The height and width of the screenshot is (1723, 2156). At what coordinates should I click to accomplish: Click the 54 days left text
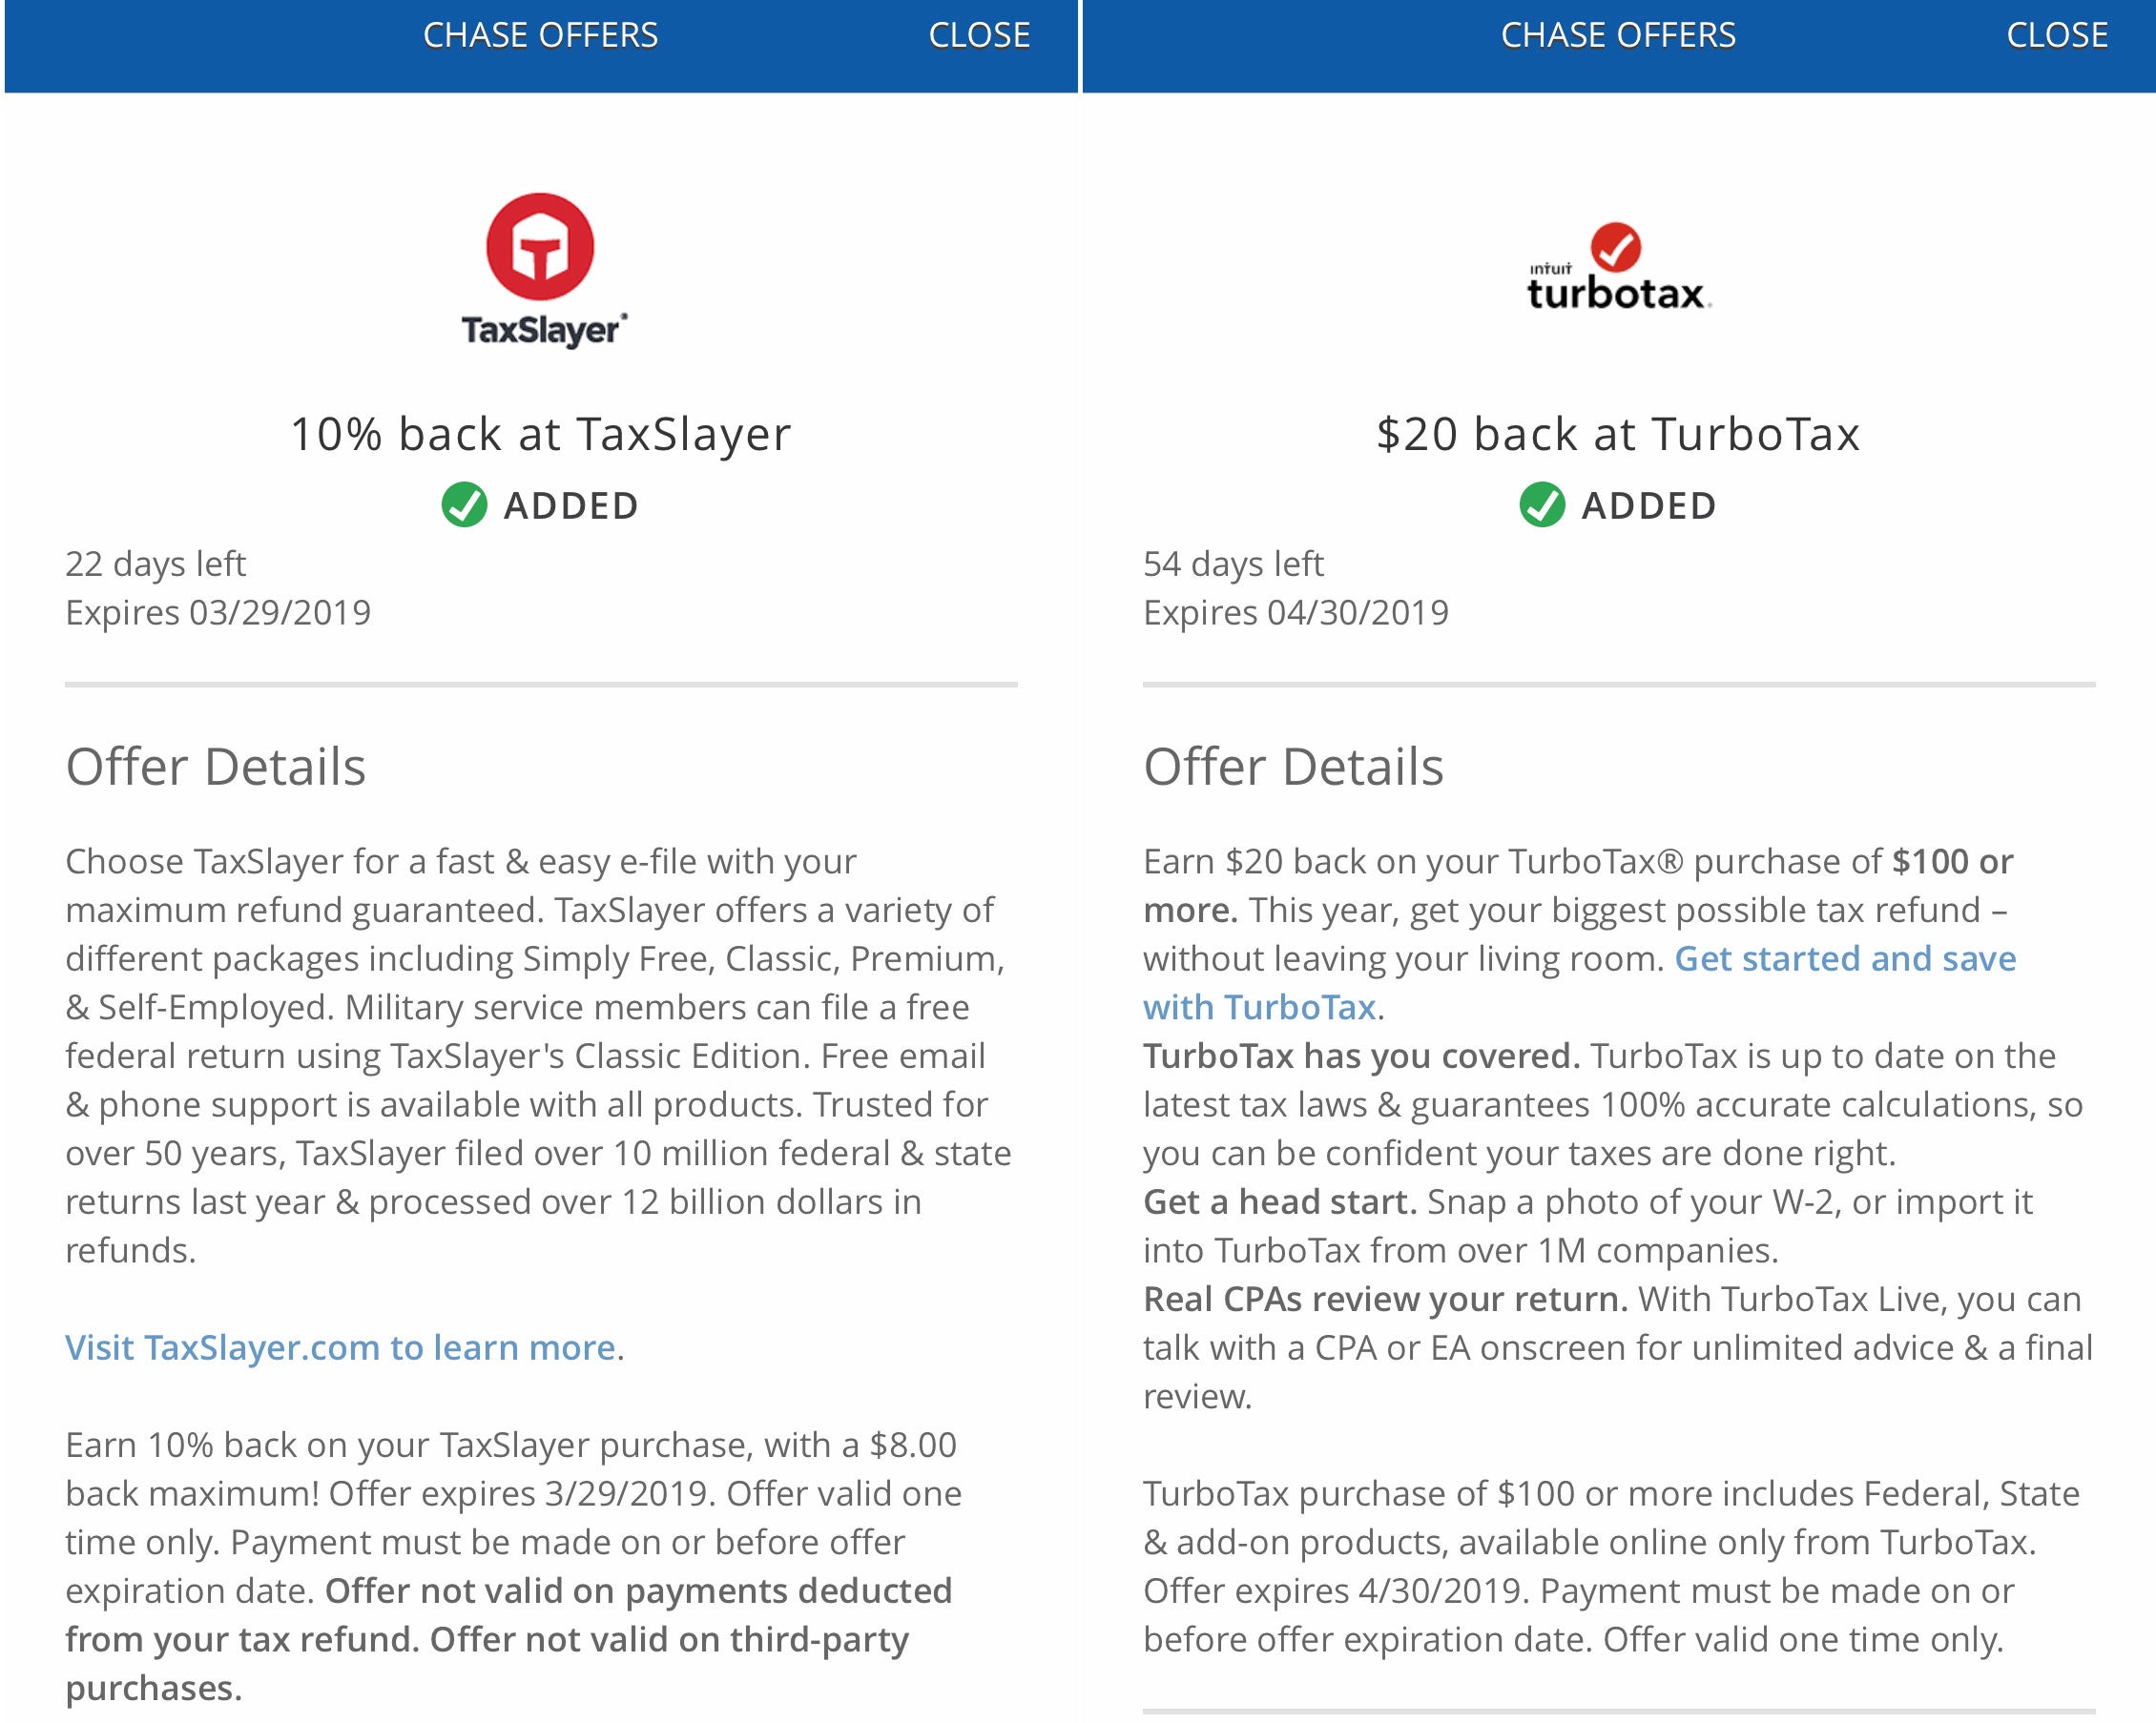1233,564
